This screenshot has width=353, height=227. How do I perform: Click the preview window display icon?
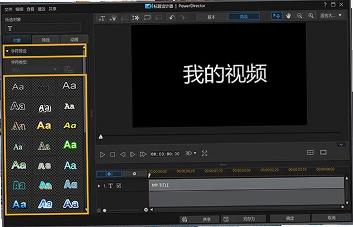[x=323, y=153]
